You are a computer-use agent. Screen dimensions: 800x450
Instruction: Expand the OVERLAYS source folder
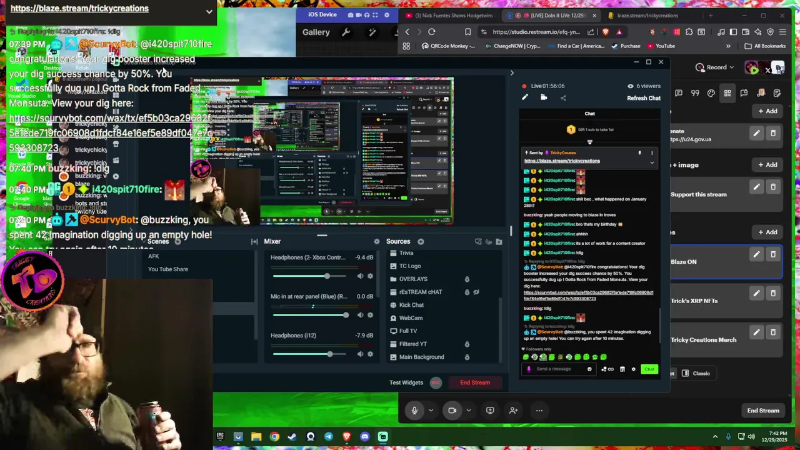(392, 279)
